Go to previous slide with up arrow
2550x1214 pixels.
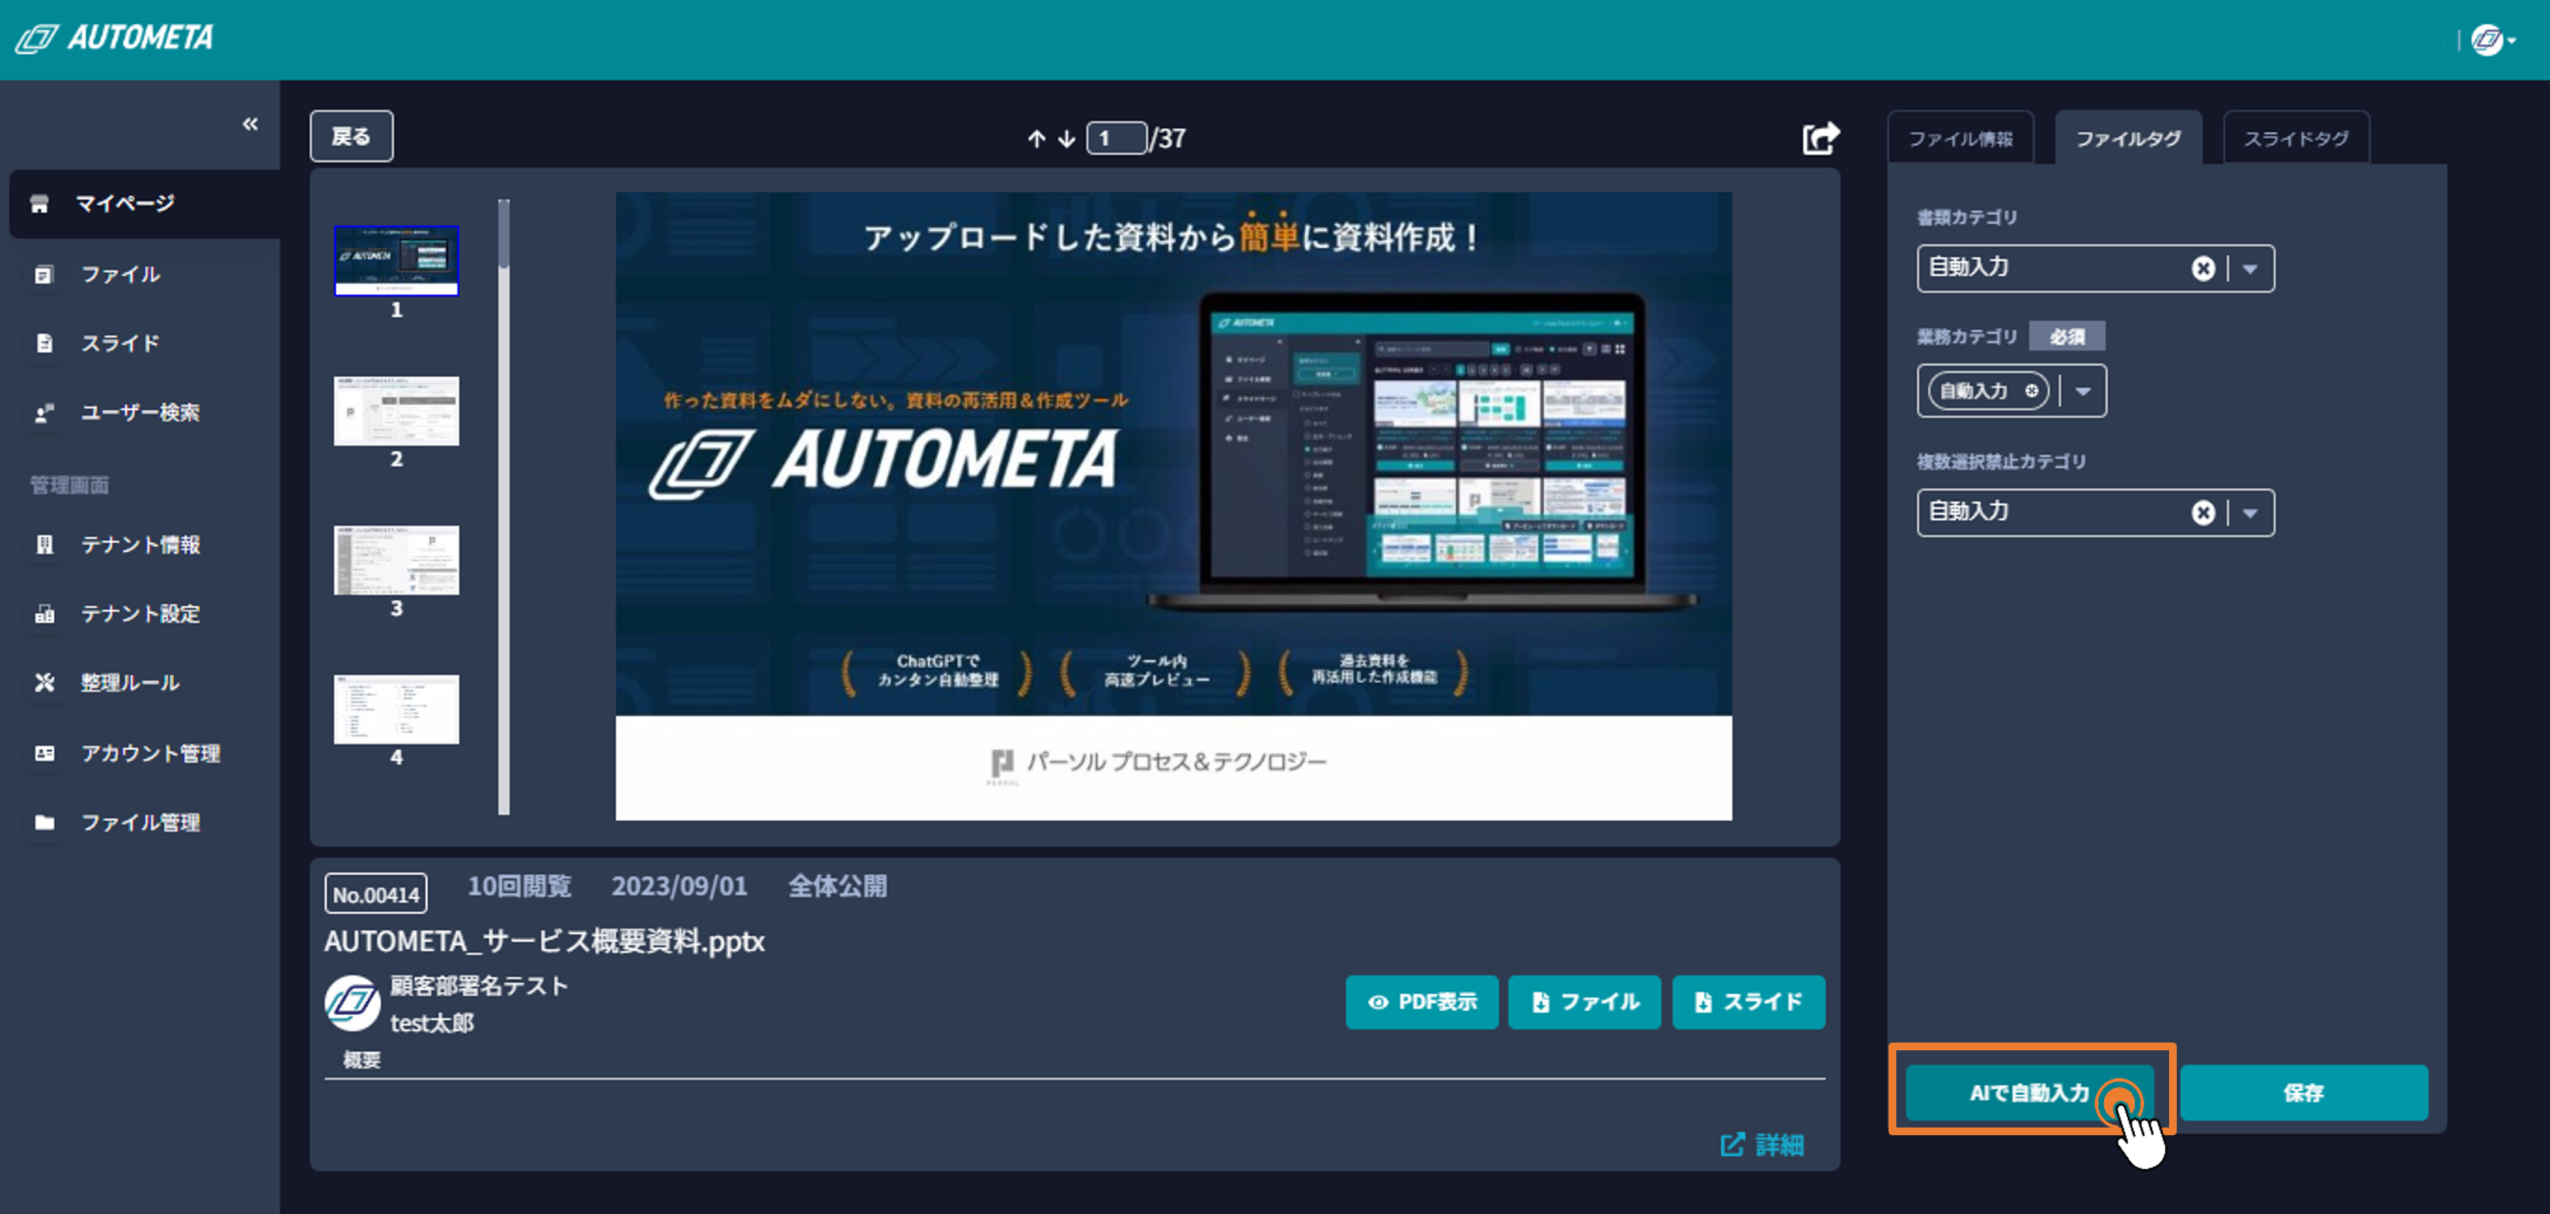[1036, 138]
